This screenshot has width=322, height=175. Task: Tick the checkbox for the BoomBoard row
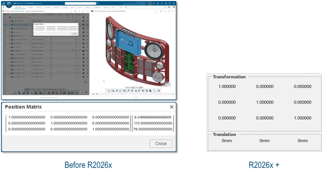coord(5,51)
